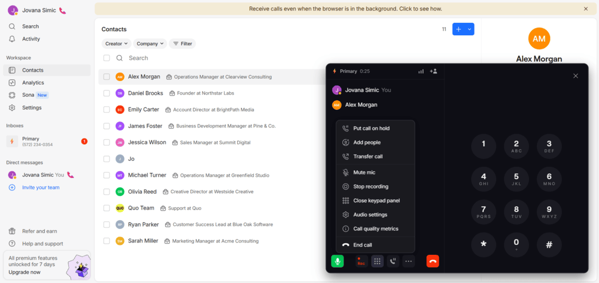Select Close keypad panel
The image size is (599, 283).
[375, 200]
